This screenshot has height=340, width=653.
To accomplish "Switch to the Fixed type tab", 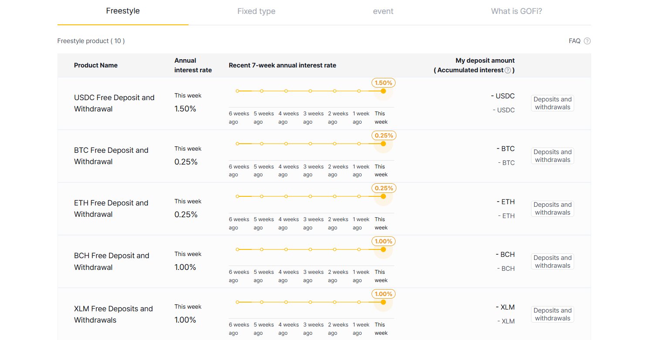I will tap(256, 11).
